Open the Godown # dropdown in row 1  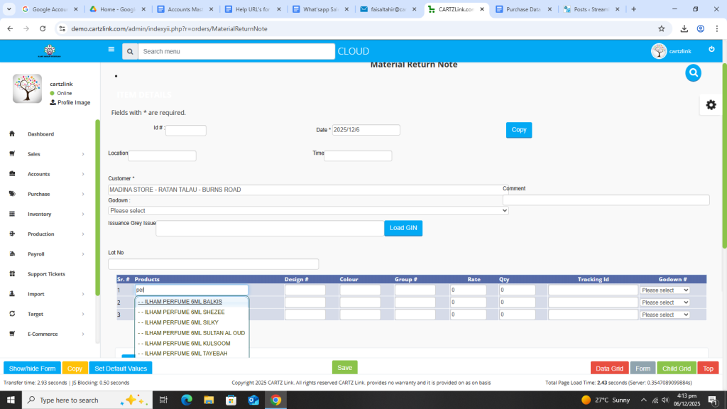click(x=665, y=290)
